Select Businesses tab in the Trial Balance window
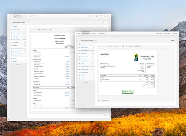This screenshot has height=136, width=186. click(18, 16)
